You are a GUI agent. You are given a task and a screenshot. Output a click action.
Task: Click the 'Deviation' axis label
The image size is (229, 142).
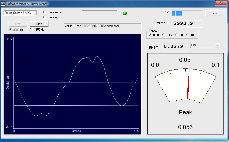pyautogui.click(x=8, y=83)
